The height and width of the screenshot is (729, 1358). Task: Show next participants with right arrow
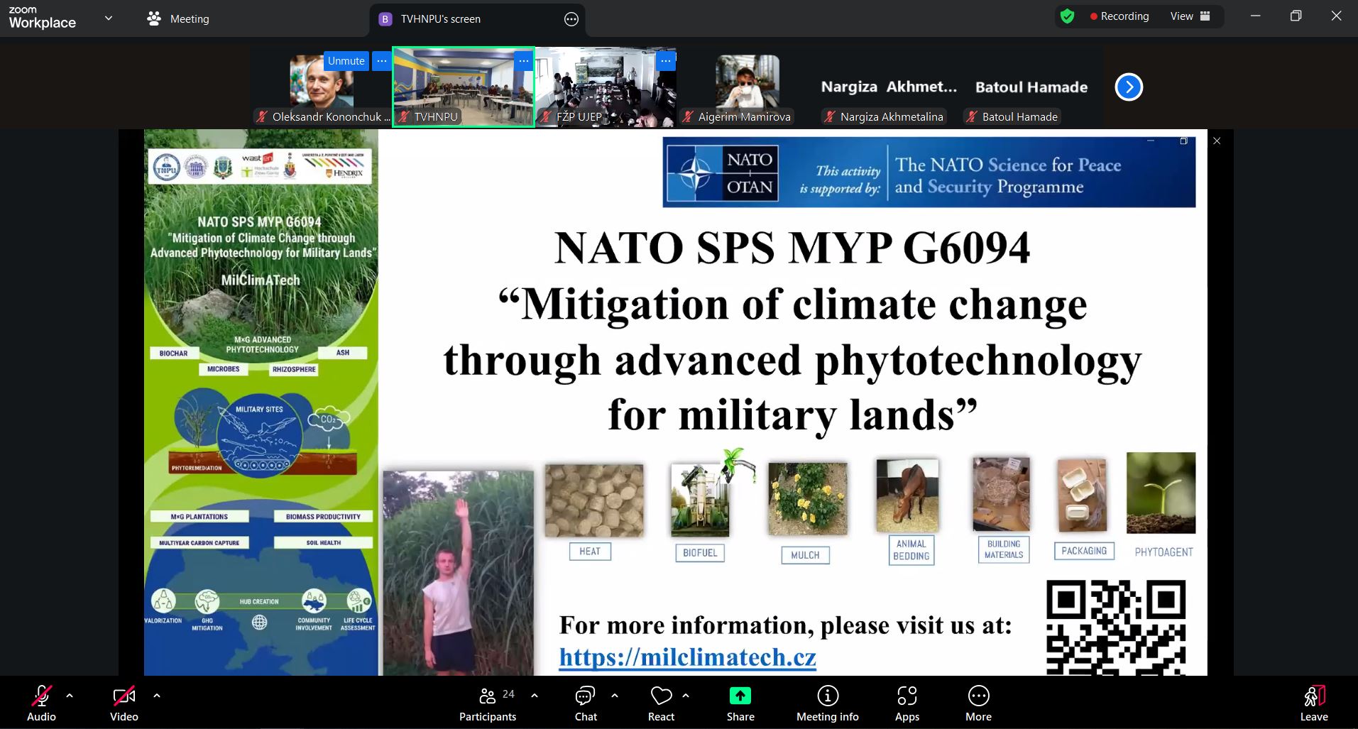pos(1129,87)
